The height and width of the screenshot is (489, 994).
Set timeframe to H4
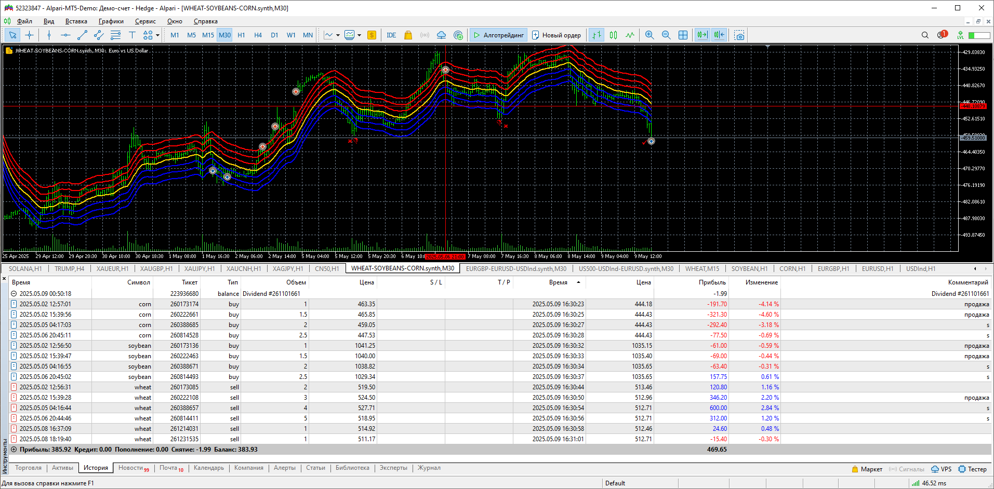pos(258,35)
